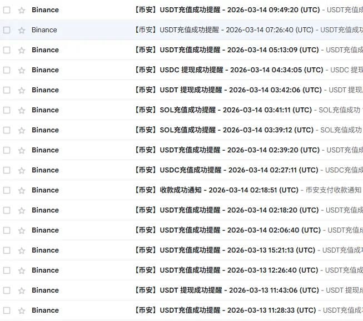Check the SOL充值 email 03:39:12 checkbox
This screenshot has width=363, height=321.
point(7,130)
